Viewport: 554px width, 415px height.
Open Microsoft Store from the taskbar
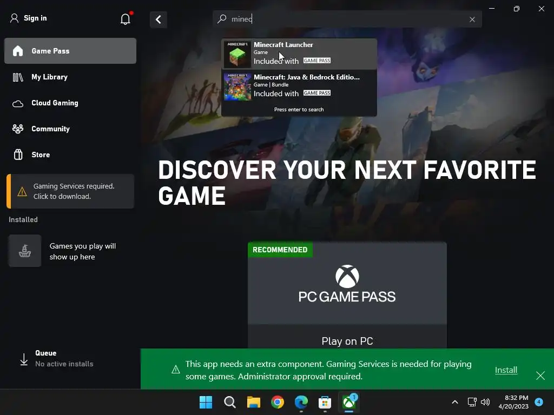click(x=325, y=402)
